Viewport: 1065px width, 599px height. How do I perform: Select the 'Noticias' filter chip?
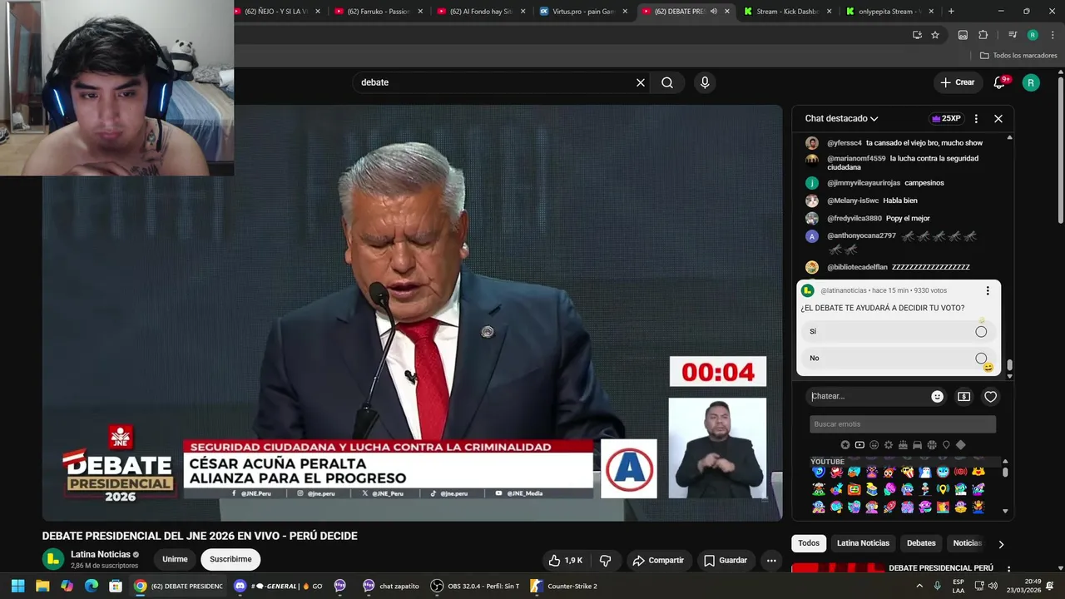coord(967,543)
